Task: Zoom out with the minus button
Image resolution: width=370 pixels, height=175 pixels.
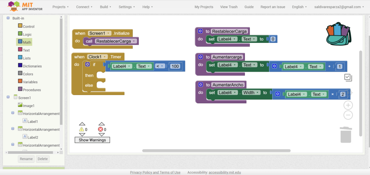Action: pyautogui.click(x=348, y=115)
